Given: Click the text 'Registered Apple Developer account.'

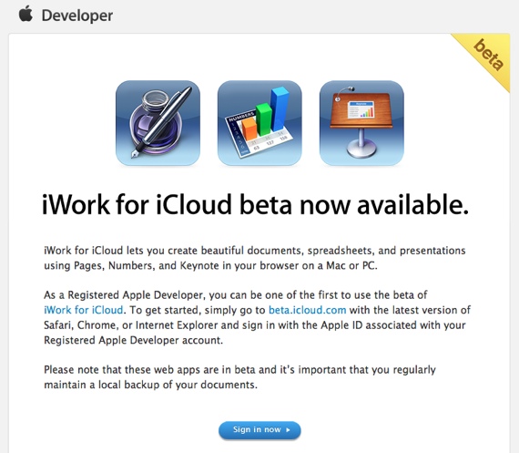Looking at the screenshot, I should tap(133, 340).
